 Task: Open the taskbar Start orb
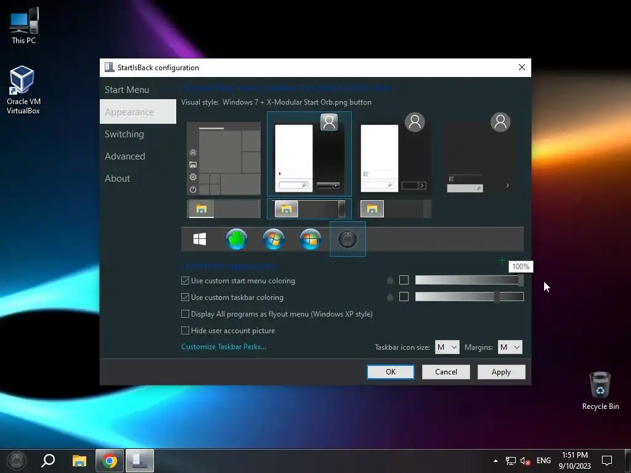click(x=17, y=461)
